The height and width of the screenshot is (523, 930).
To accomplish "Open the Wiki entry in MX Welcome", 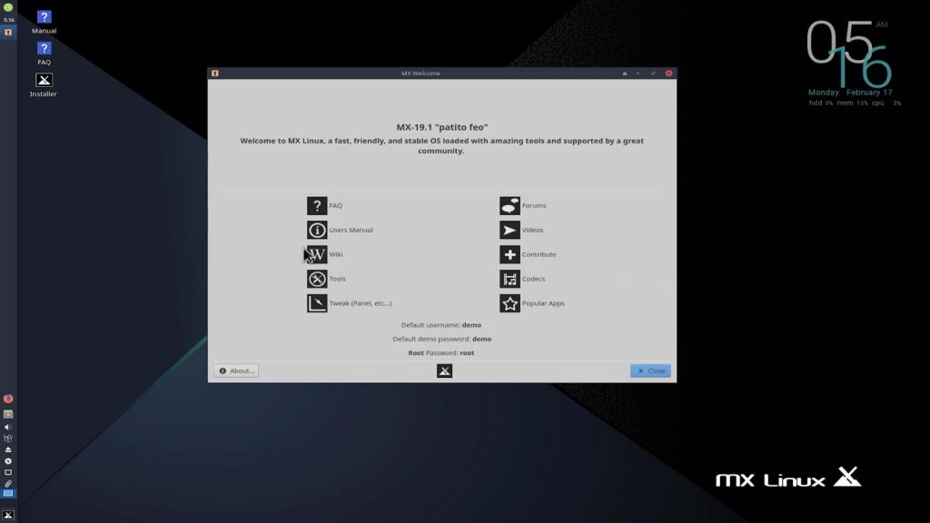I will 324,254.
